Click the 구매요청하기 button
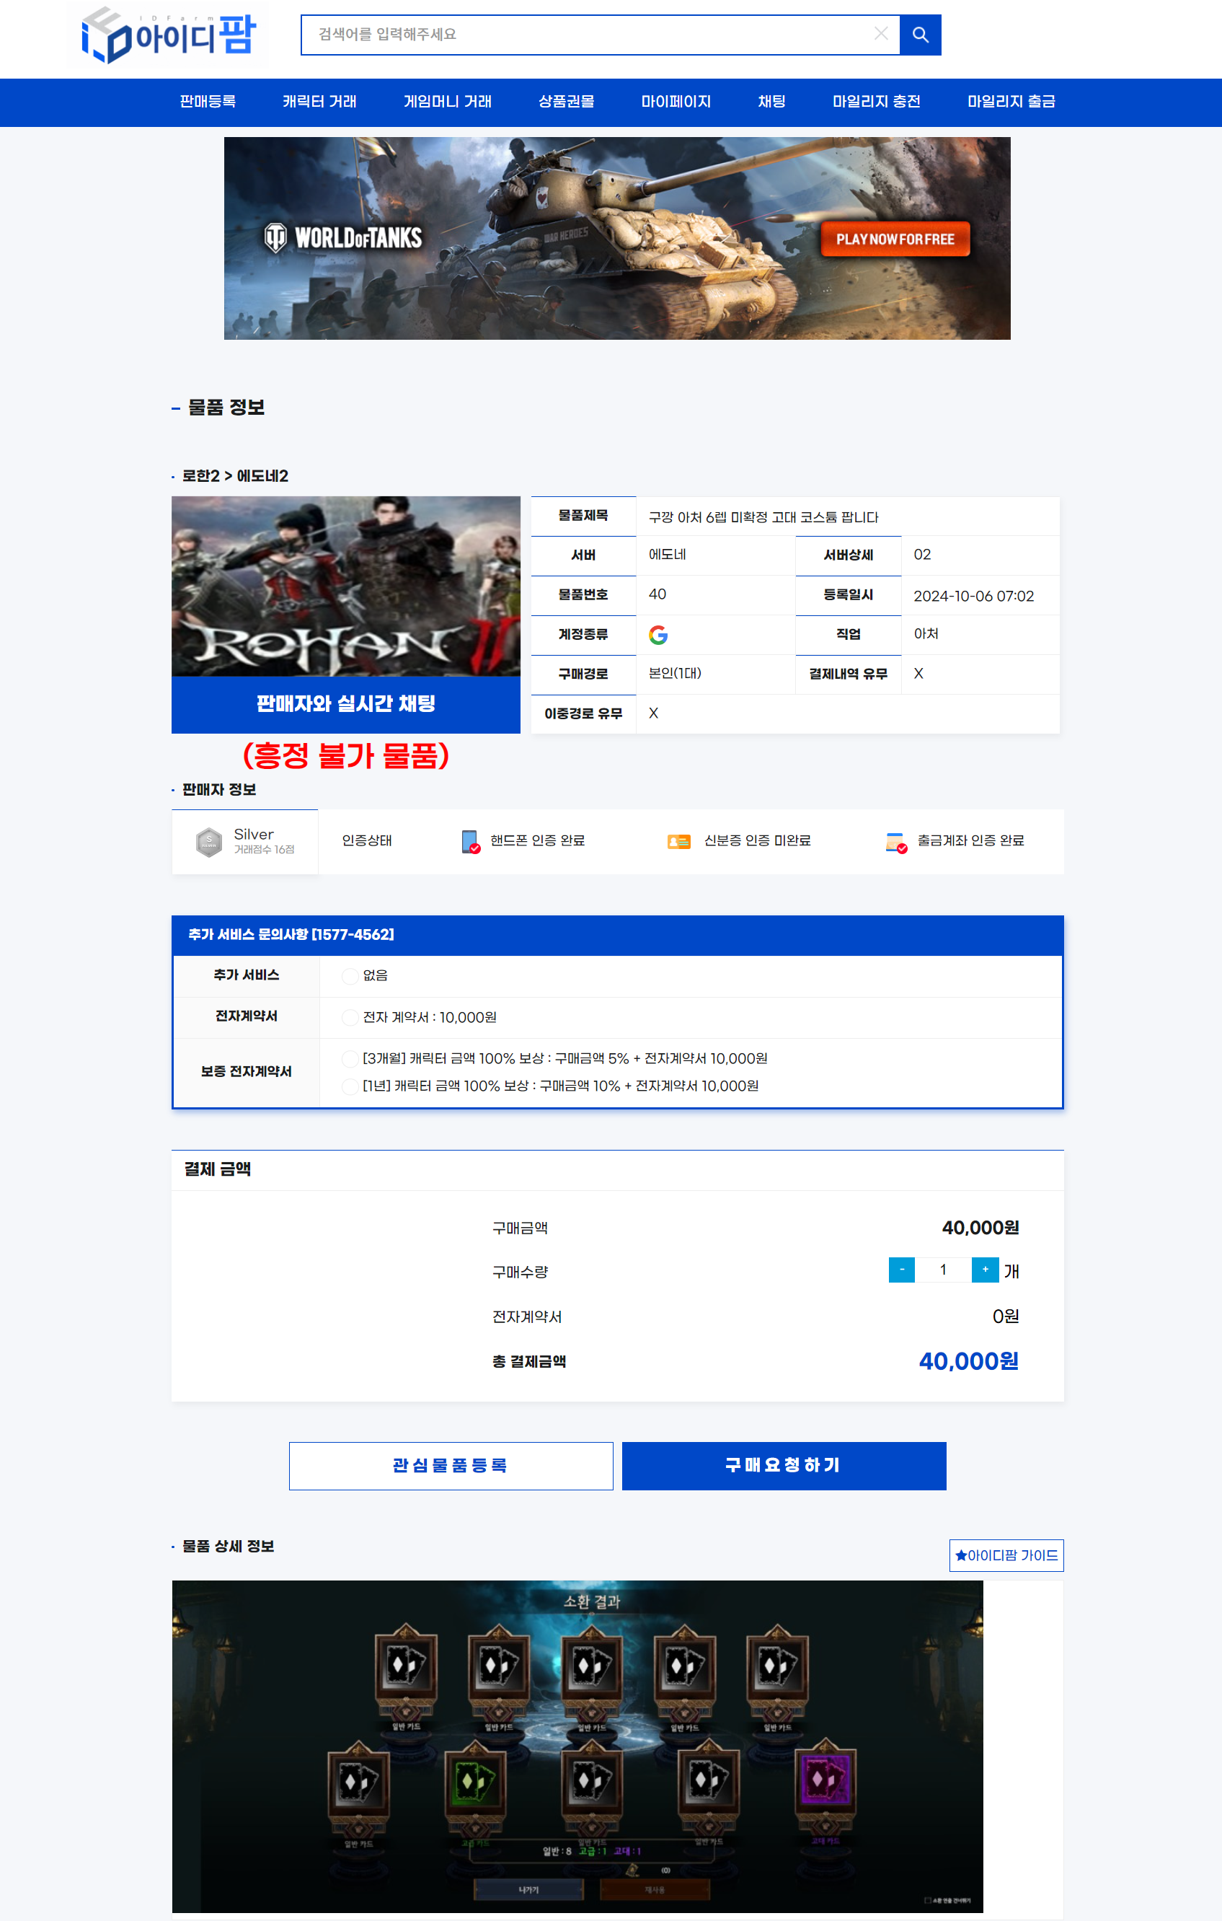Screen dimensions: 1222x1921 [x=783, y=1466]
